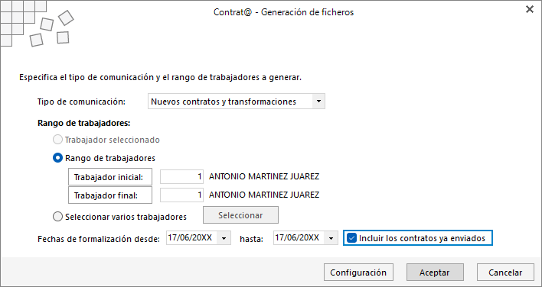Image resolution: width=542 pixels, height=287 pixels.
Task: Open the Tipo de comunicación dropdown
Action: tap(318, 102)
